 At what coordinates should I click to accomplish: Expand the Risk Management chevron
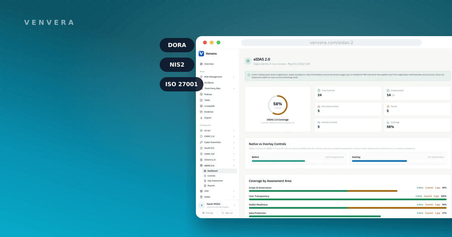(x=234, y=77)
